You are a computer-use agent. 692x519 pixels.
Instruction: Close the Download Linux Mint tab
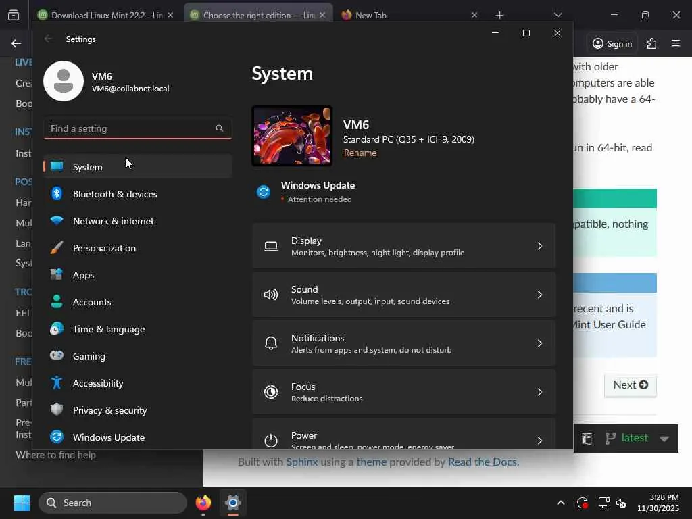point(170,15)
